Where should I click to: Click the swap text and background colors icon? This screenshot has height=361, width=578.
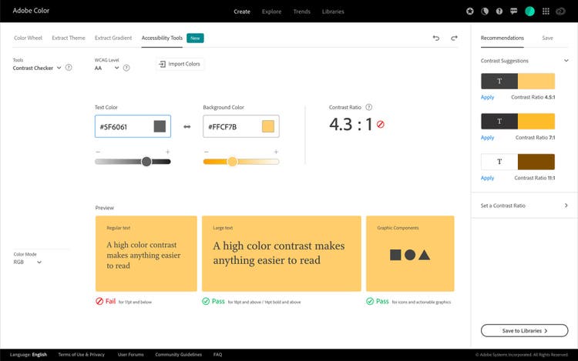[187, 126]
